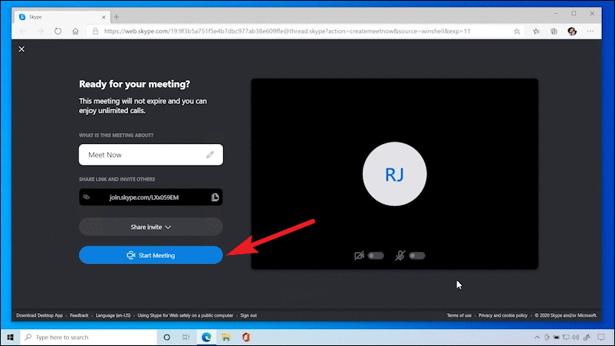Change Language (en-US) in footer

pos(113,315)
